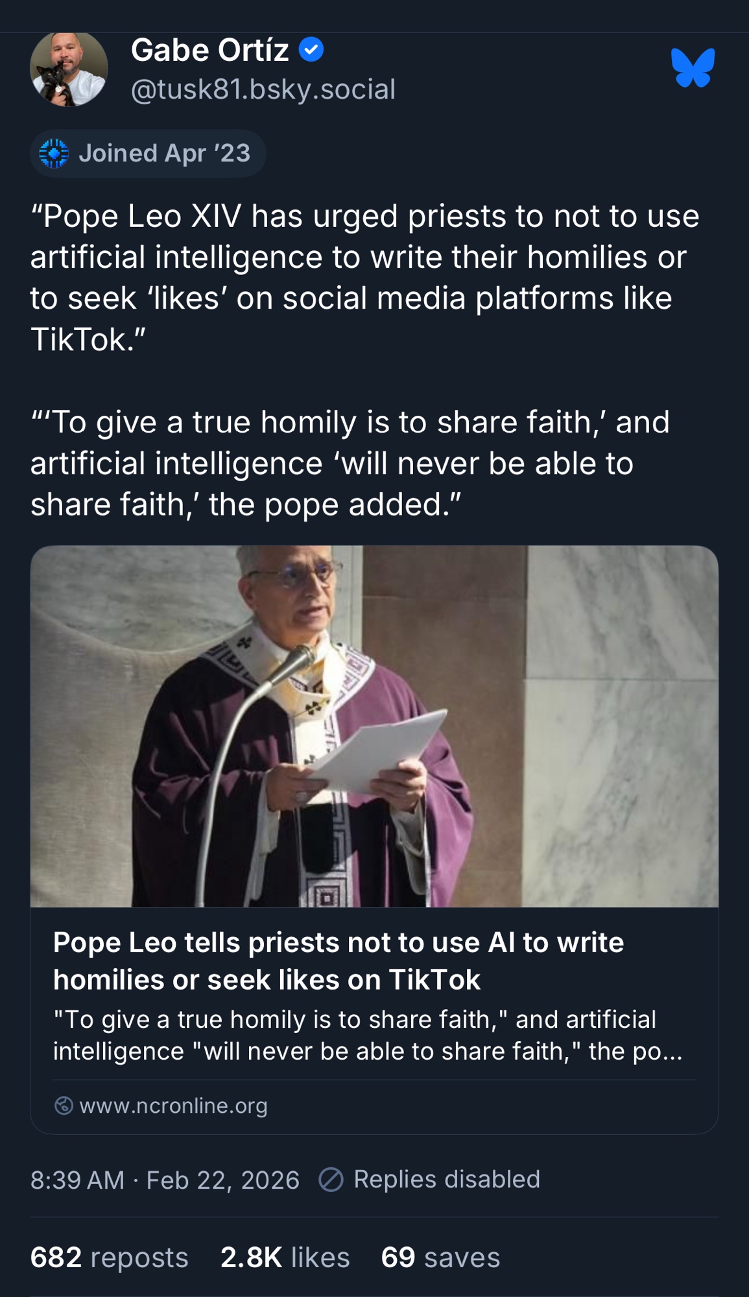View the 2.8K likes list
The image size is (749, 1297).
coord(285,1257)
